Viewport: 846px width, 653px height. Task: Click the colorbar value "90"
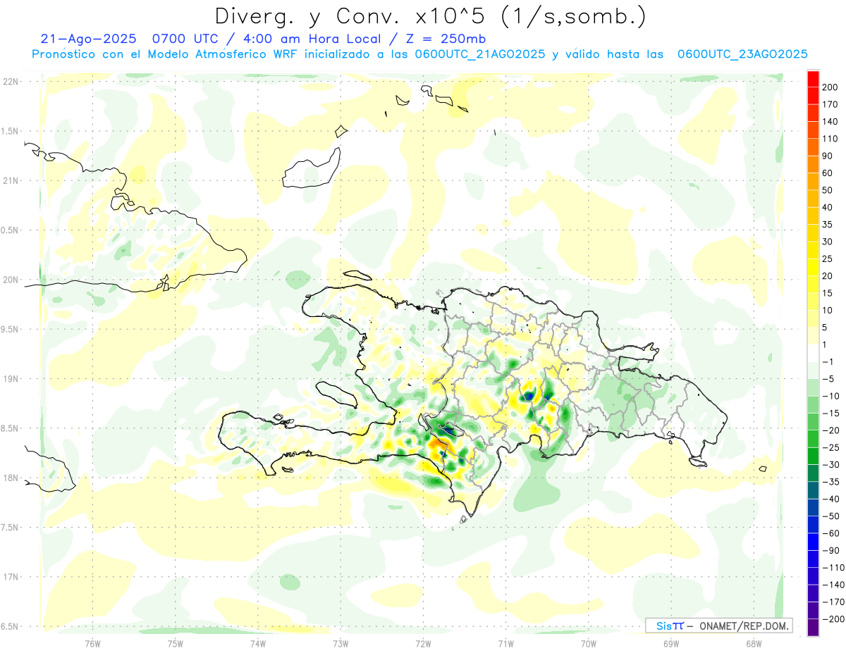828,156
